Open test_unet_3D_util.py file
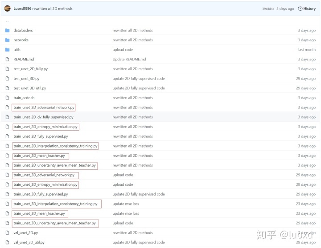The image size is (321, 248). (30, 88)
